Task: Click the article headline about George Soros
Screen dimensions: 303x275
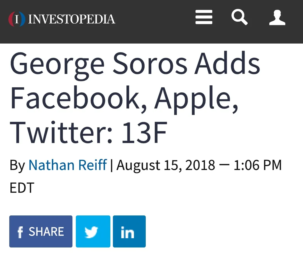Action: 135,98
